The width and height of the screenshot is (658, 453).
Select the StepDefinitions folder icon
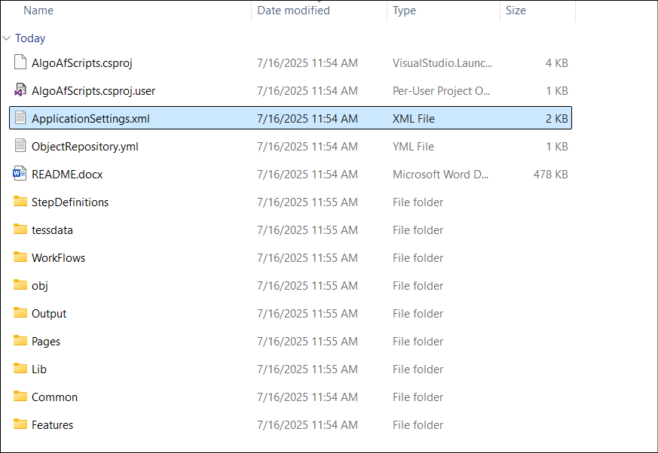coord(20,202)
